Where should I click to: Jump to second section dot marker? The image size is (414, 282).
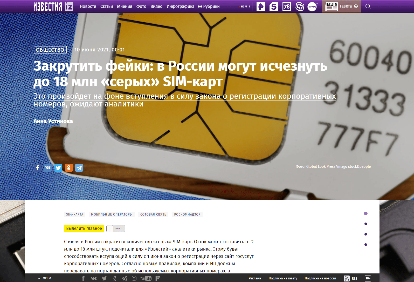point(366,224)
